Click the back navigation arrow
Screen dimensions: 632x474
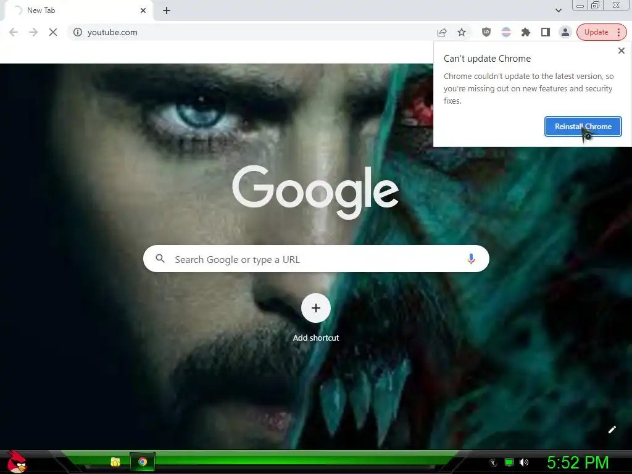(x=14, y=32)
